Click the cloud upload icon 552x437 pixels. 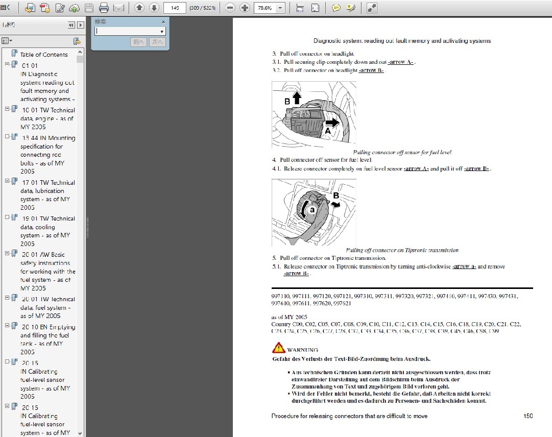pyautogui.click(x=74, y=8)
